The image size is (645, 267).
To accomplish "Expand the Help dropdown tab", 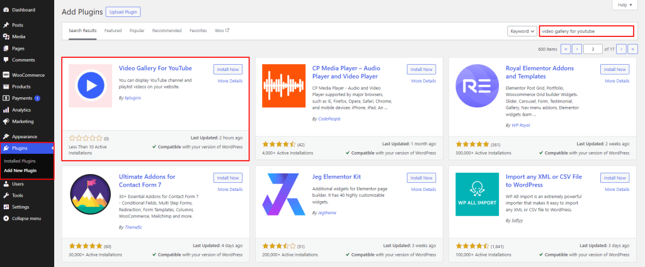I will (625, 5).
